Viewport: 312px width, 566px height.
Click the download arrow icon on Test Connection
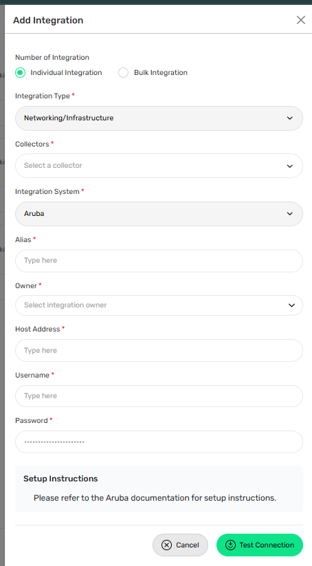pyautogui.click(x=230, y=545)
